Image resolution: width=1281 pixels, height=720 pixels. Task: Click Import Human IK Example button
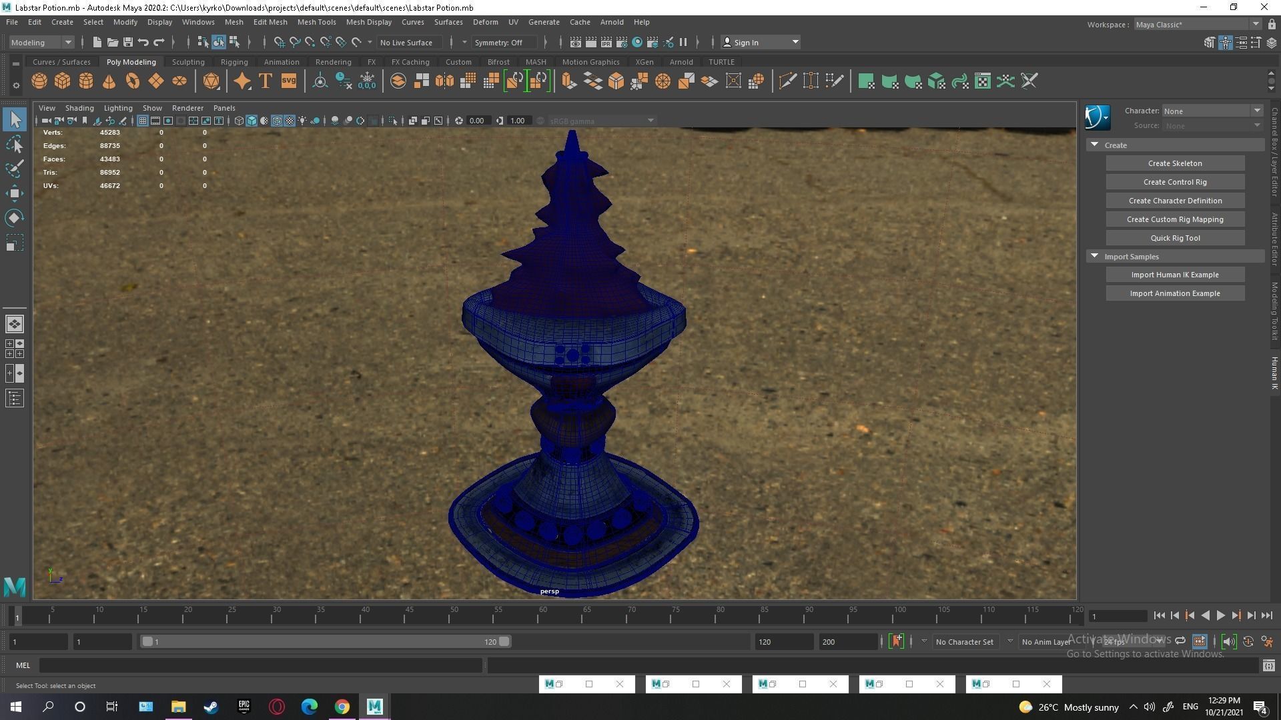click(1174, 275)
